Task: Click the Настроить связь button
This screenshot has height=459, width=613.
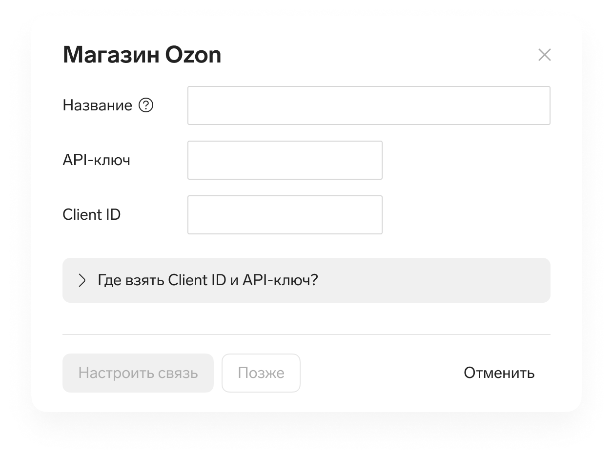Action: click(x=138, y=373)
